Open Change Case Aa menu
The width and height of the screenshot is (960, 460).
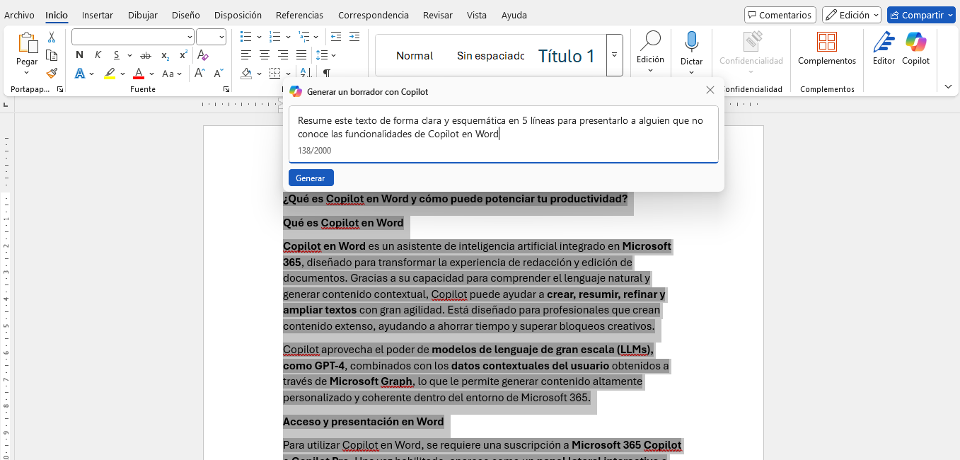172,74
